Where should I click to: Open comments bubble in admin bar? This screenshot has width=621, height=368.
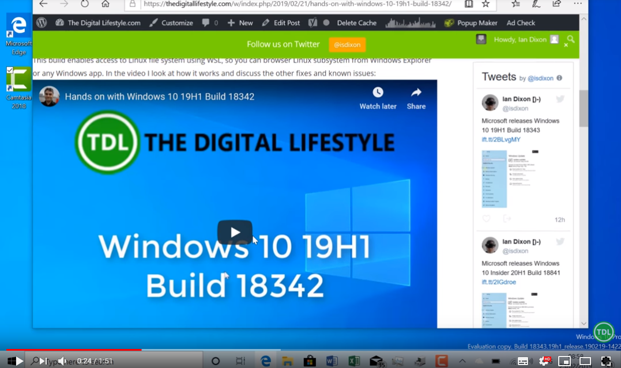tap(210, 23)
